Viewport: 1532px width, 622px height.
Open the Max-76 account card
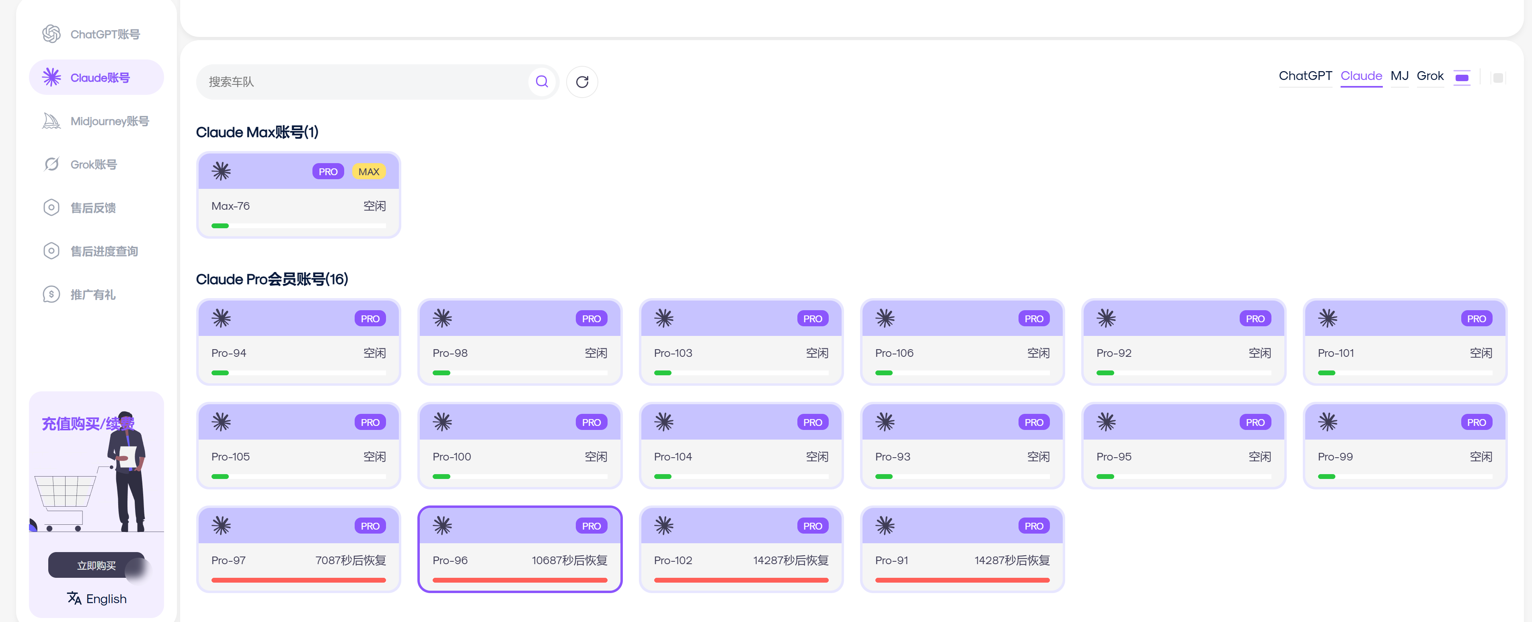(x=298, y=195)
